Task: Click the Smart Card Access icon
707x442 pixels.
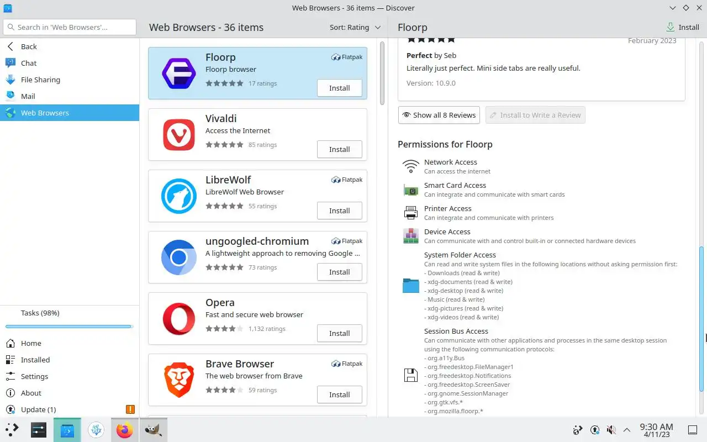Action: tap(411, 190)
